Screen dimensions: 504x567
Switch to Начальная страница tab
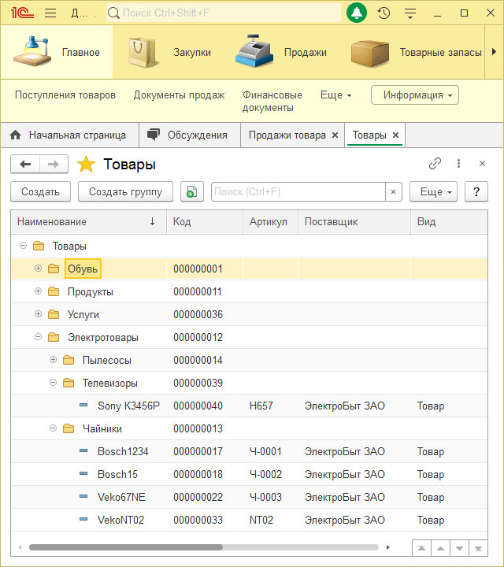point(70,135)
